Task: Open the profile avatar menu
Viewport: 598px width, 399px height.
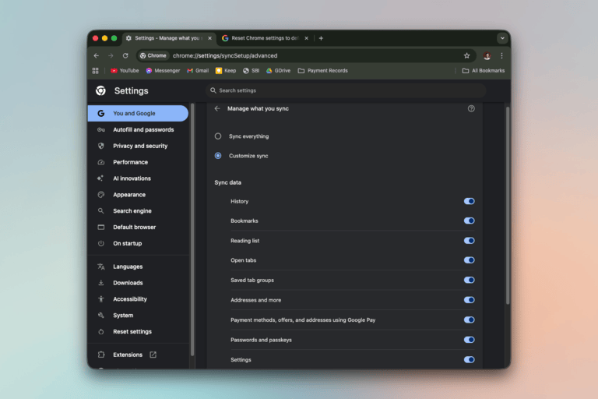Action: coord(487,56)
